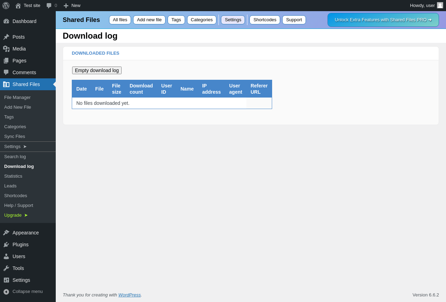Click the Plugins plug icon
The height and width of the screenshot is (302, 446).
click(6, 245)
